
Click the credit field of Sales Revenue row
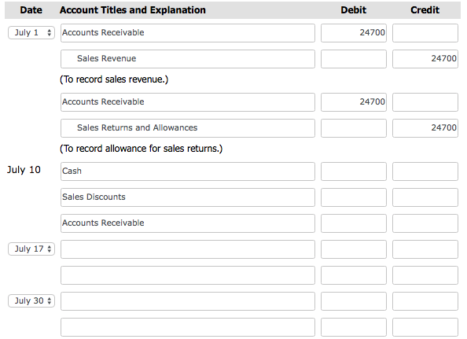(x=425, y=59)
